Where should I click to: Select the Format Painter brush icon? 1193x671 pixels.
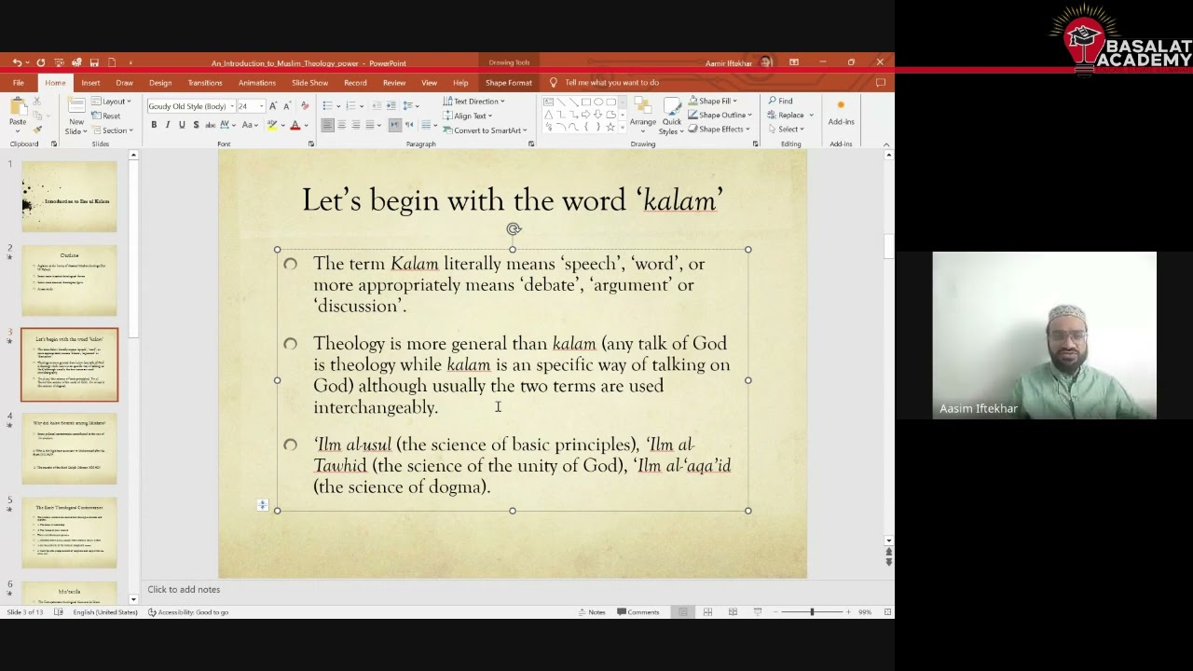(x=37, y=130)
